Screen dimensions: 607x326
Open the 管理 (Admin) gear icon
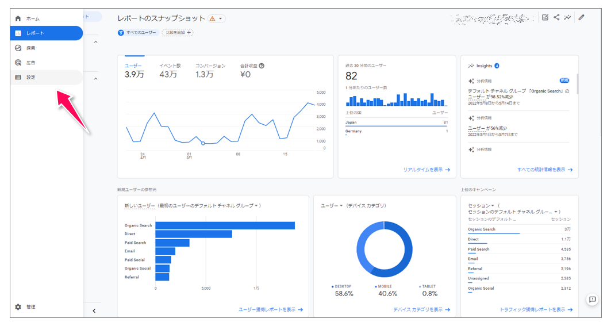coord(18,307)
